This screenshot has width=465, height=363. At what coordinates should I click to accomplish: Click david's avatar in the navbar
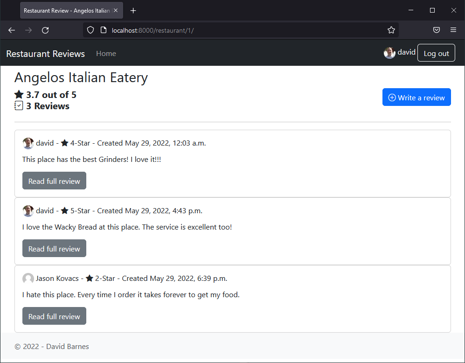pos(389,52)
